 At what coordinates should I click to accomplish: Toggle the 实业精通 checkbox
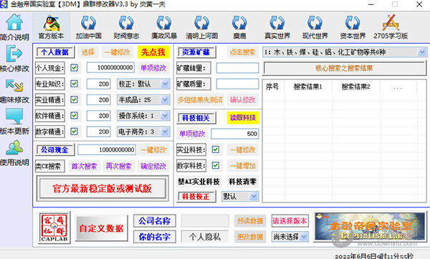74,99
